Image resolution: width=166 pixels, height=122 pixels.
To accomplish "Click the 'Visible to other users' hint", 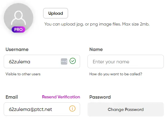I will click(23, 74).
